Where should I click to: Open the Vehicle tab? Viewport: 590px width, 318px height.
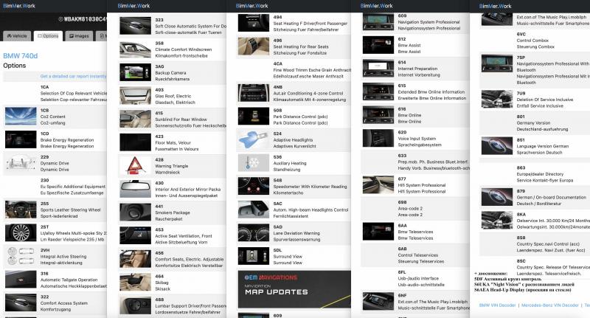click(x=17, y=35)
